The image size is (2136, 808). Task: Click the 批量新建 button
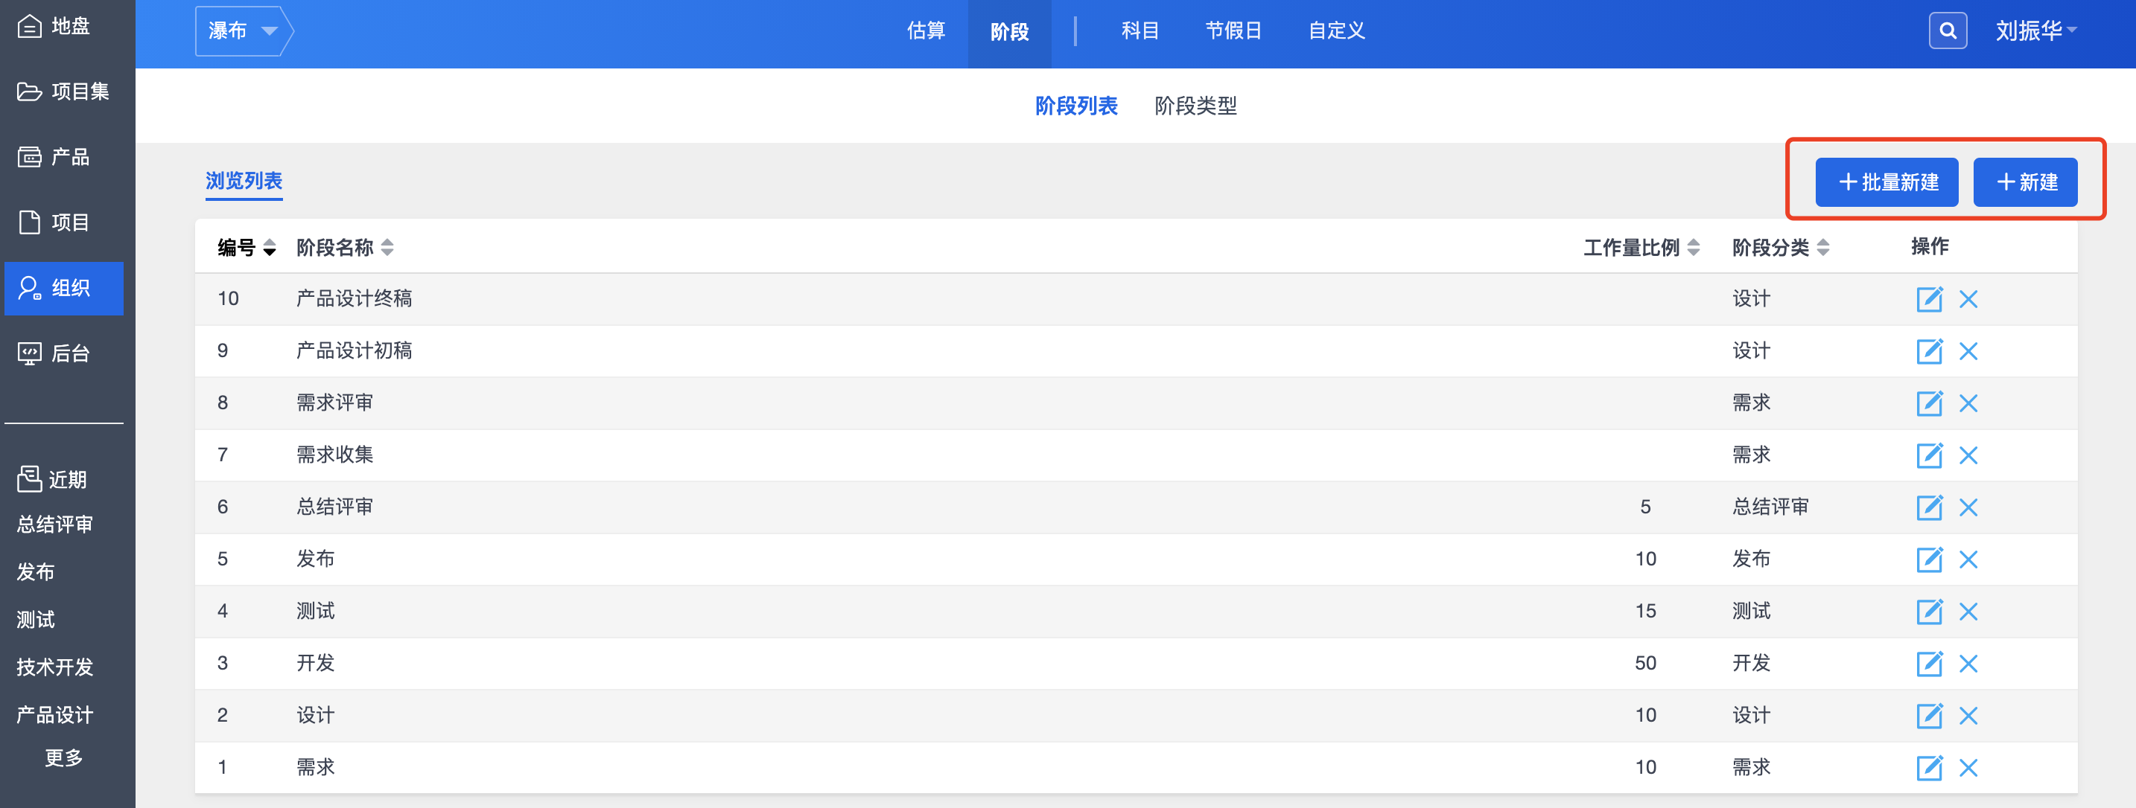[1887, 182]
